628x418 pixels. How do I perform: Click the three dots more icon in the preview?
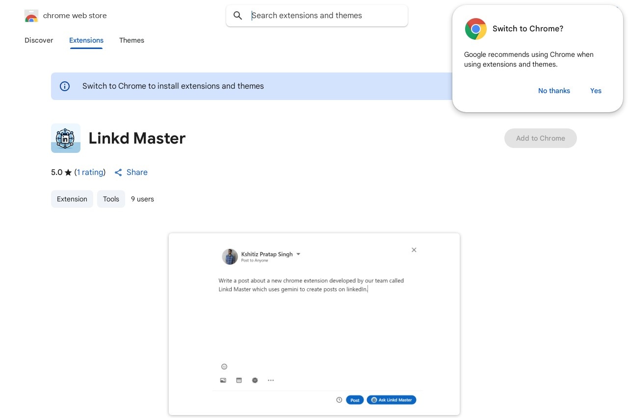(x=271, y=380)
